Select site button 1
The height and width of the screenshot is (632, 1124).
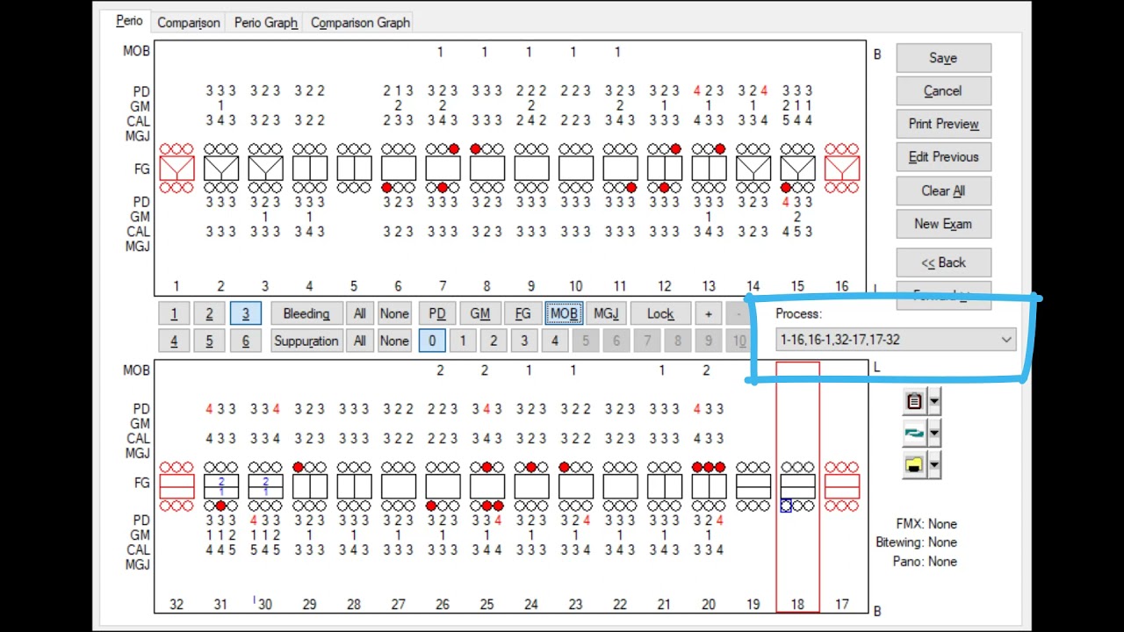tap(174, 313)
